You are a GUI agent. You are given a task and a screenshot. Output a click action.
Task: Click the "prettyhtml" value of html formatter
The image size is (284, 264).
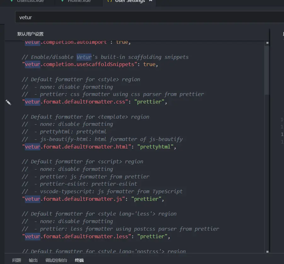coord(155,147)
